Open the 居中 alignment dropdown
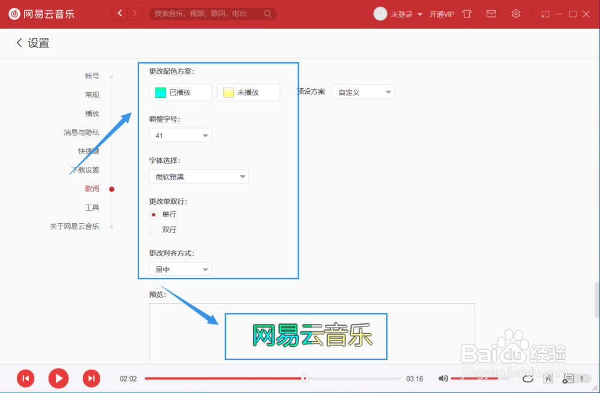 (180, 269)
